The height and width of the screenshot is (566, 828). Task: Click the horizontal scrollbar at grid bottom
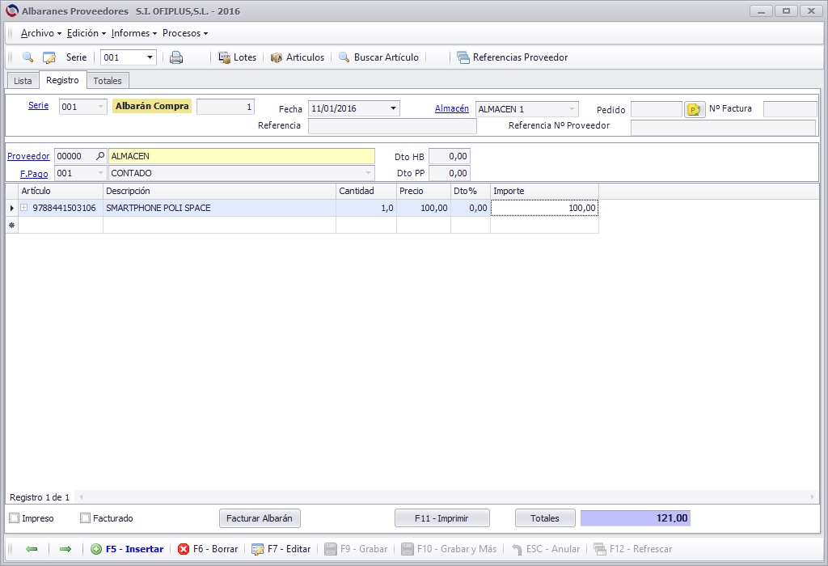446,496
